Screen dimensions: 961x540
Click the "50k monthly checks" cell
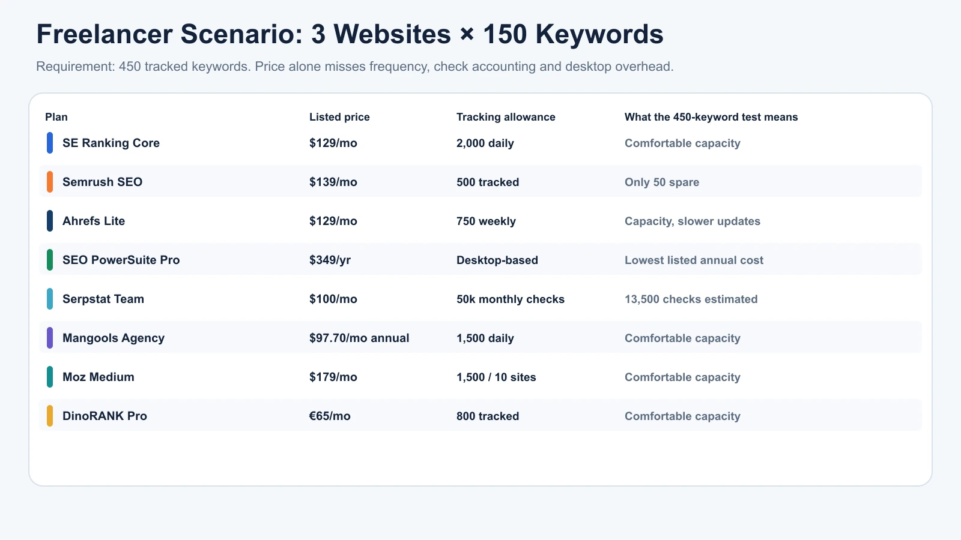(x=511, y=299)
